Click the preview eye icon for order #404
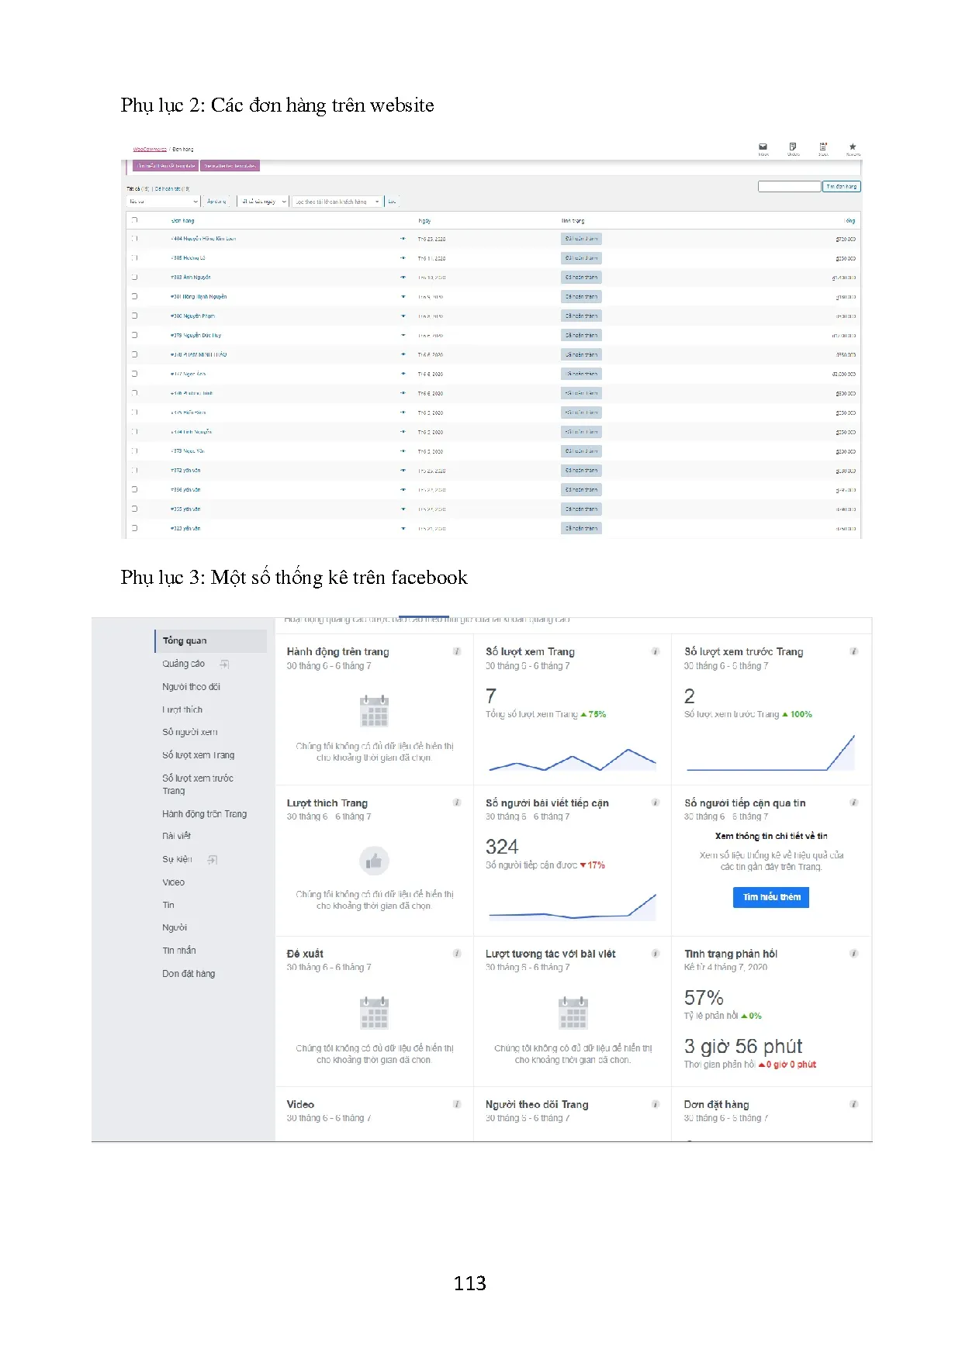The width and height of the screenshot is (962, 1360). point(403,239)
